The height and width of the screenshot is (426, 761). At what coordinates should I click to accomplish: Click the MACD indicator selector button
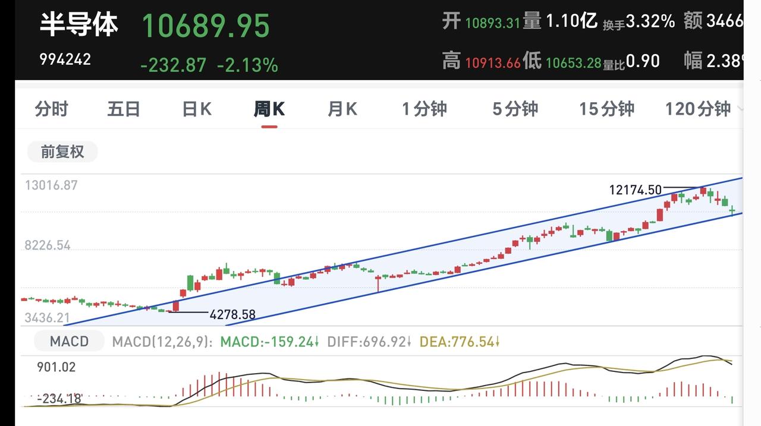tap(69, 342)
